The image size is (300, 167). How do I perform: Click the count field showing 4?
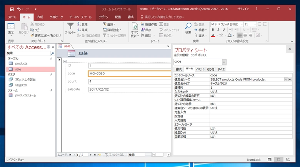(x=130, y=82)
